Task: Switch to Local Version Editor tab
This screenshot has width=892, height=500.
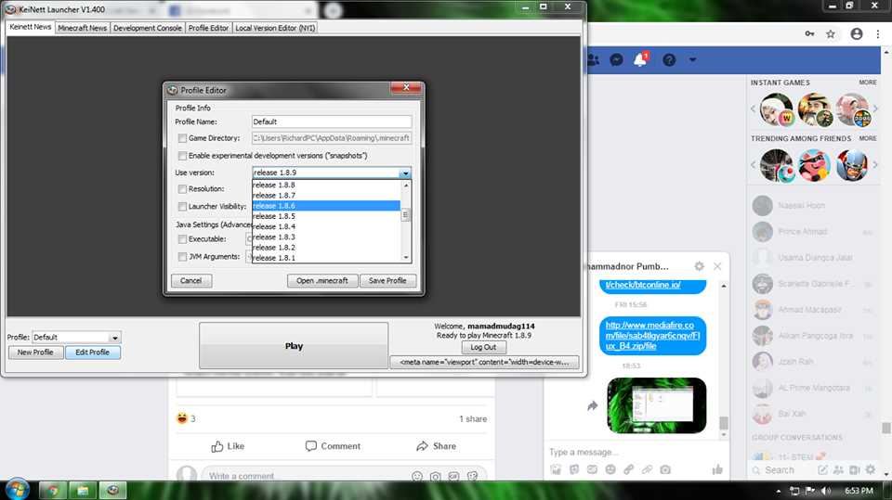Action: pos(275,28)
